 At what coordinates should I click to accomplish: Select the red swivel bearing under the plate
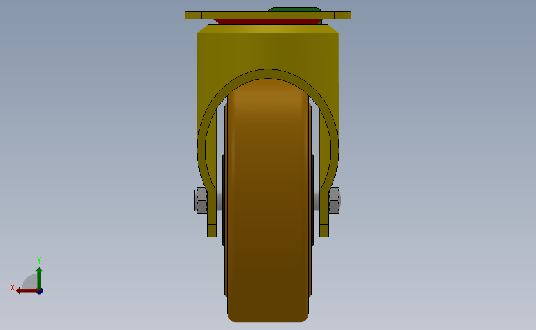pos(268,22)
